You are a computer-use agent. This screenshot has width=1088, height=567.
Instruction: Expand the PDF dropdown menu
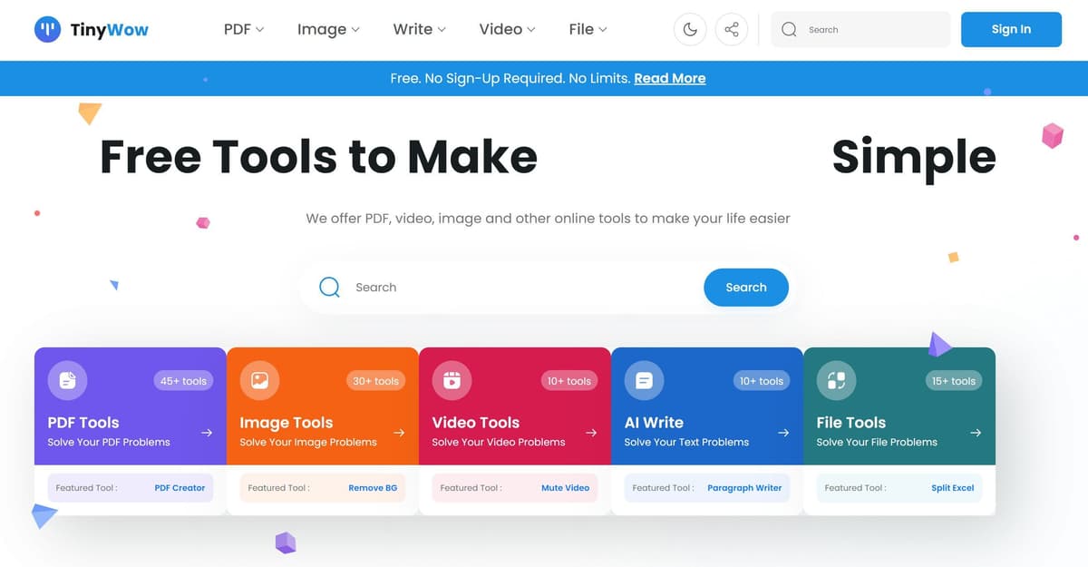coord(243,29)
